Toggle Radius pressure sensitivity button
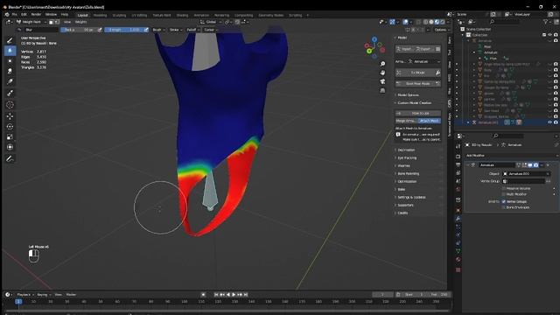This screenshot has width=560, height=315. (x=100, y=30)
